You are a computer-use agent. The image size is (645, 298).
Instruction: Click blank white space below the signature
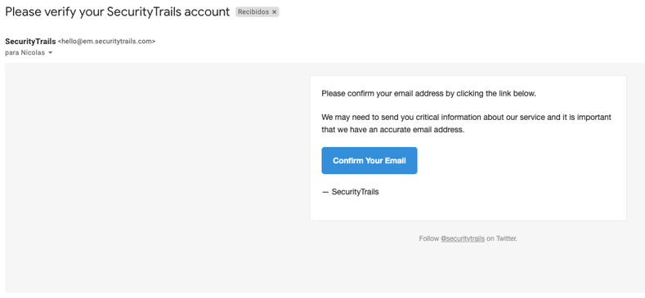pyautogui.click(x=468, y=209)
